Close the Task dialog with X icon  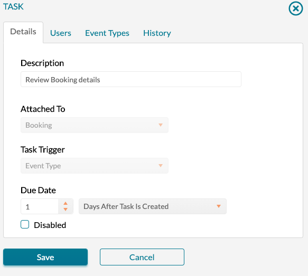tap(296, 8)
